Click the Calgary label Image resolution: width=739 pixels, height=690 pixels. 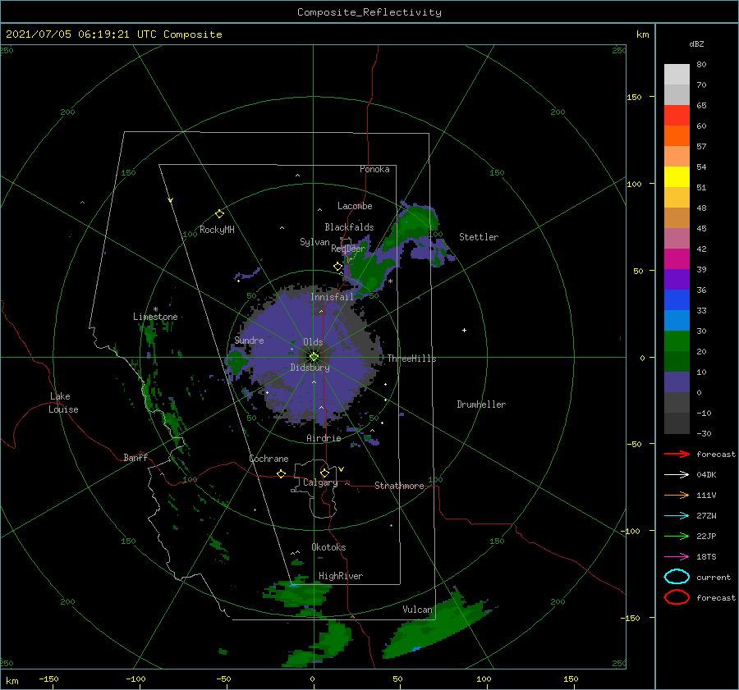(x=320, y=482)
